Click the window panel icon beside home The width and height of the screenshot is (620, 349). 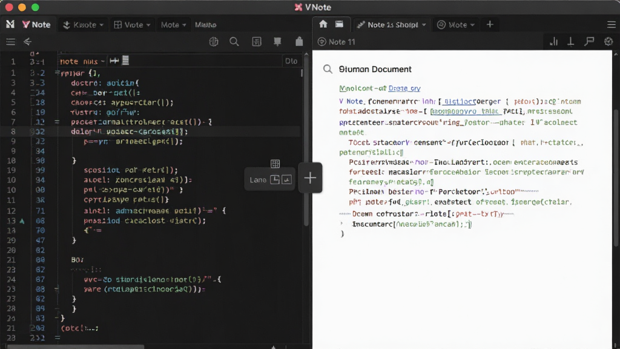point(339,24)
